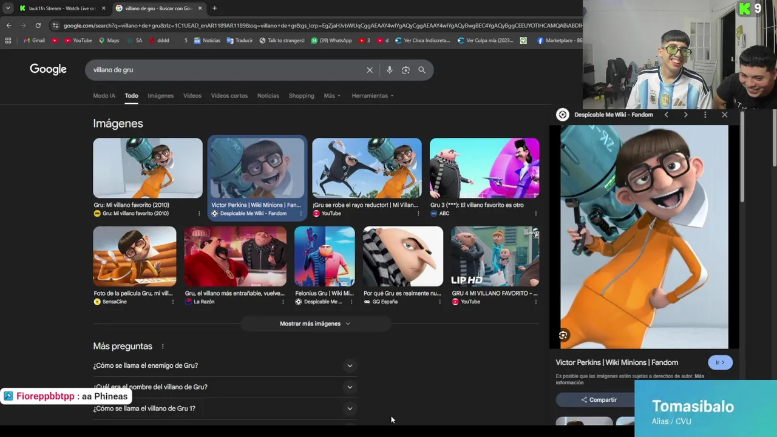The image size is (777, 437).
Task: Open Gru se roba el rayo reductor thumbnail
Action: (367, 168)
